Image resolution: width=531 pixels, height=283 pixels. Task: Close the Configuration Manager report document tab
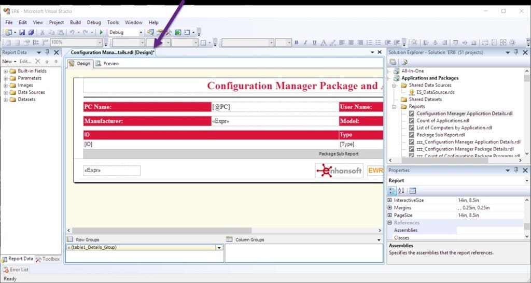(380, 52)
